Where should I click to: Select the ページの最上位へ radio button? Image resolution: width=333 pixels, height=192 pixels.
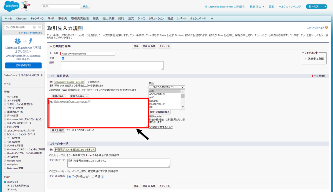pyautogui.click(x=70, y=176)
